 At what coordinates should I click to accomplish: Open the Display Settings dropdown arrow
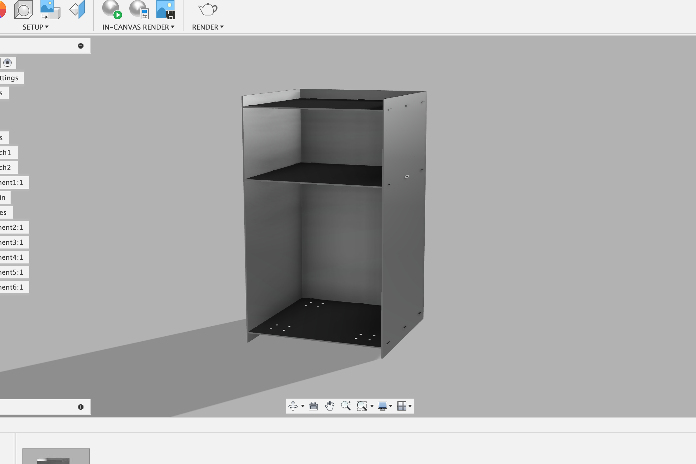point(391,406)
